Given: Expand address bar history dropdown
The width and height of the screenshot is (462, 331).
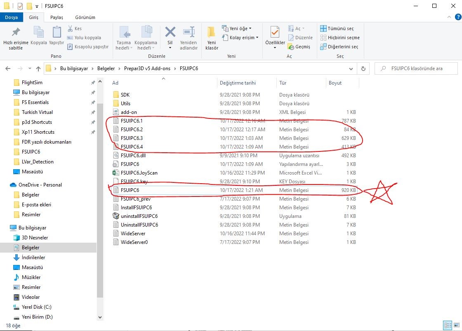Looking at the screenshot, I should [351, 69].
